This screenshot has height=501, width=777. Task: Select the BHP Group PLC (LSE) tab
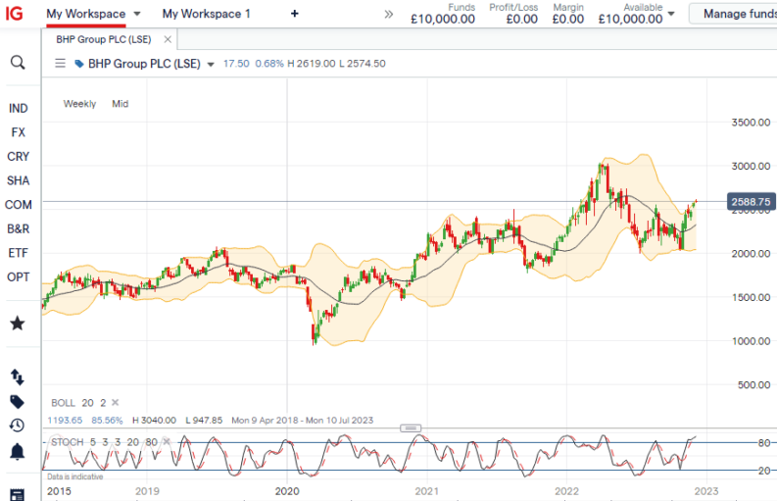[x=104, y=39]
